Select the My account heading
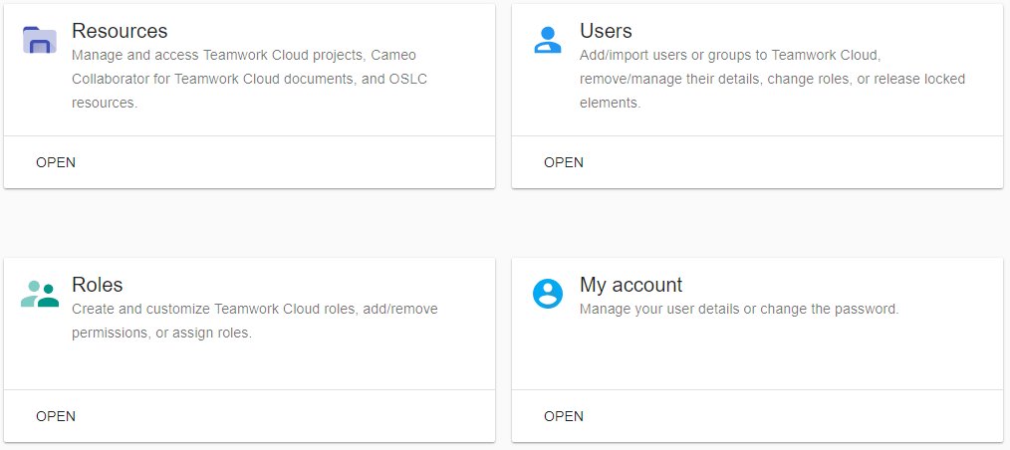Viewport: 1010px width, 450px height. [631, 285]
